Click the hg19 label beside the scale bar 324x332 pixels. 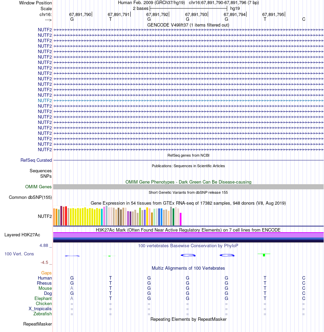click(235, 9)
